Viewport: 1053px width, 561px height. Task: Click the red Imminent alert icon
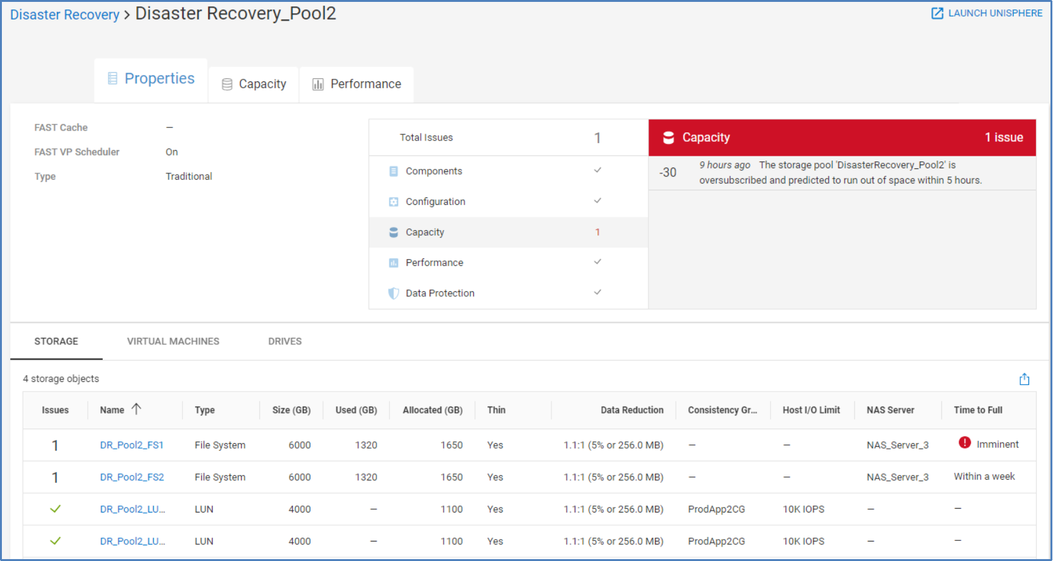(965, 442)
